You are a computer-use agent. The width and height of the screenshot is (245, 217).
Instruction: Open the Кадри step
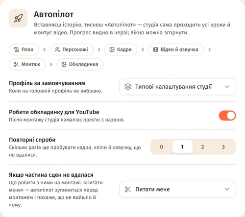click(121, 49)
